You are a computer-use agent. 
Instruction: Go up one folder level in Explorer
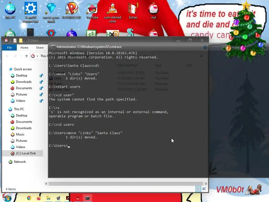27,56
